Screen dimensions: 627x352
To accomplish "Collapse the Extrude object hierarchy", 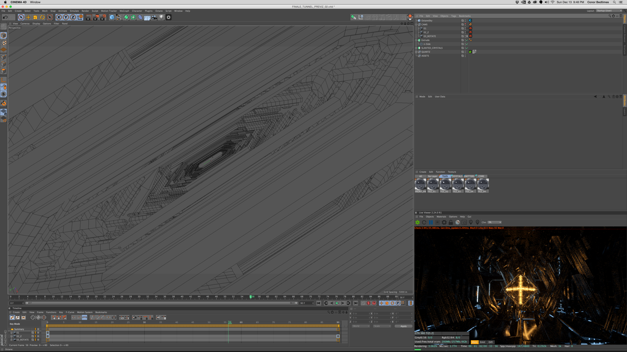I will tap(416, 40).
